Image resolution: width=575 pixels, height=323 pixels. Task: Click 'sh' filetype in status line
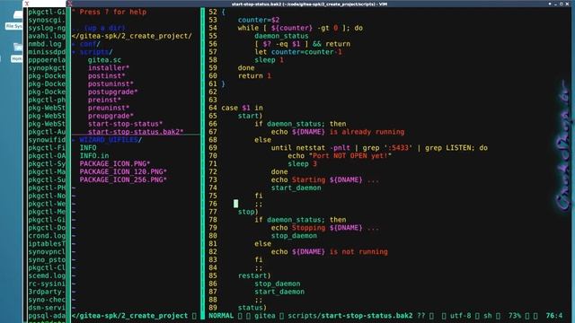(x=487, y=316)
